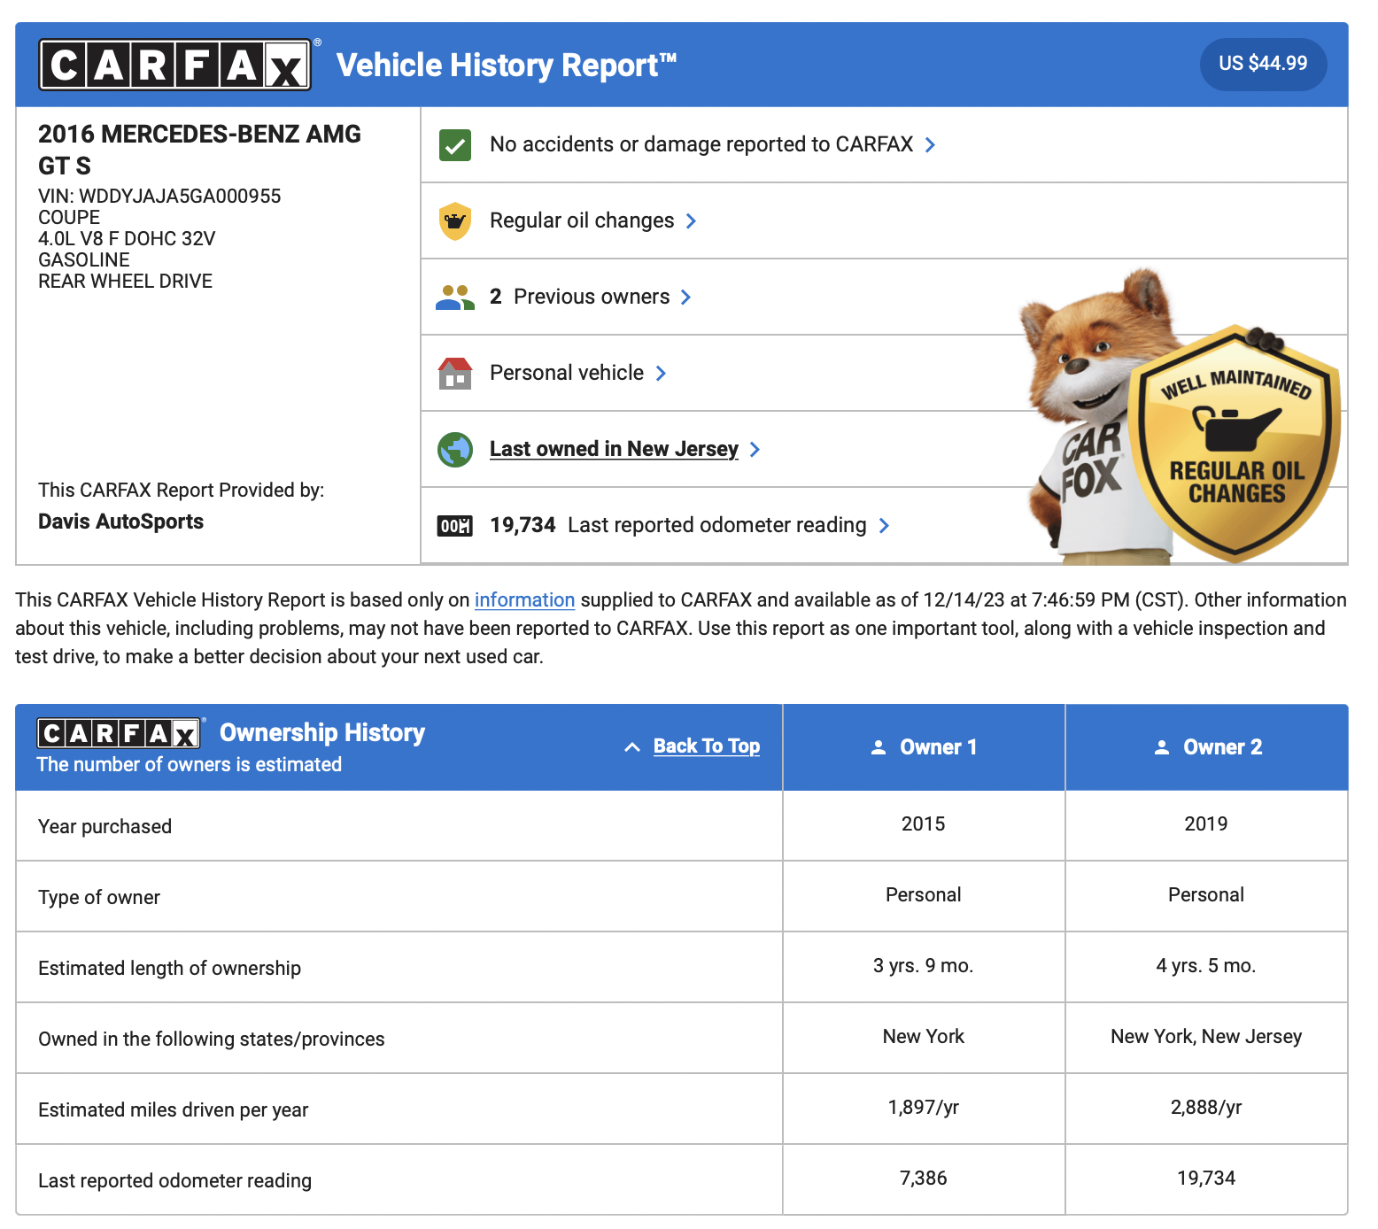
Task: Click the REAR WHEEL DRIVE text
Action: pyautogui.click(x=125, y=281)
